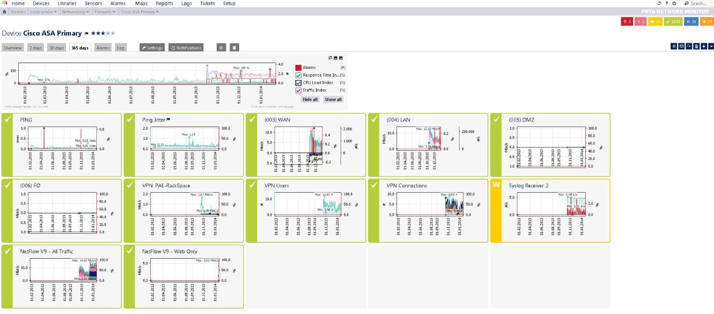
Task: Click the red Alarms legend color swatch
Action: coord(299,68)
